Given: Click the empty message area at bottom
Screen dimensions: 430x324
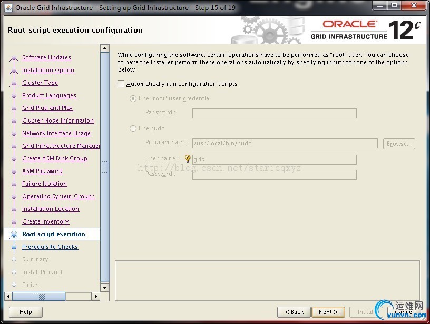Looking at the screenshot, I should 267,281.
